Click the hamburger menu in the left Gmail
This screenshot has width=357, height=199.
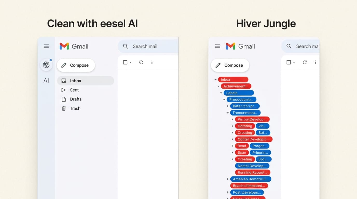46,46
